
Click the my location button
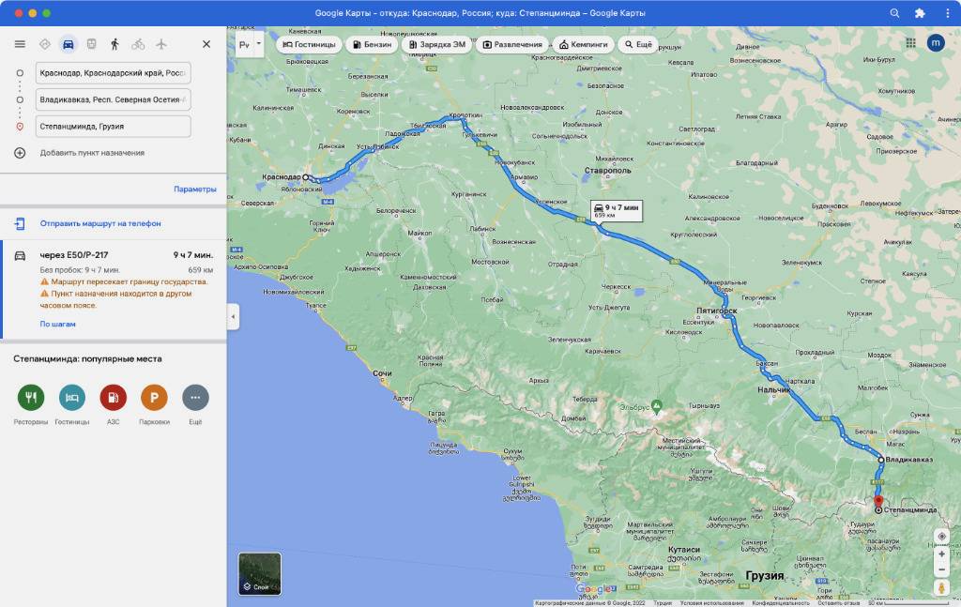[941, 536]
